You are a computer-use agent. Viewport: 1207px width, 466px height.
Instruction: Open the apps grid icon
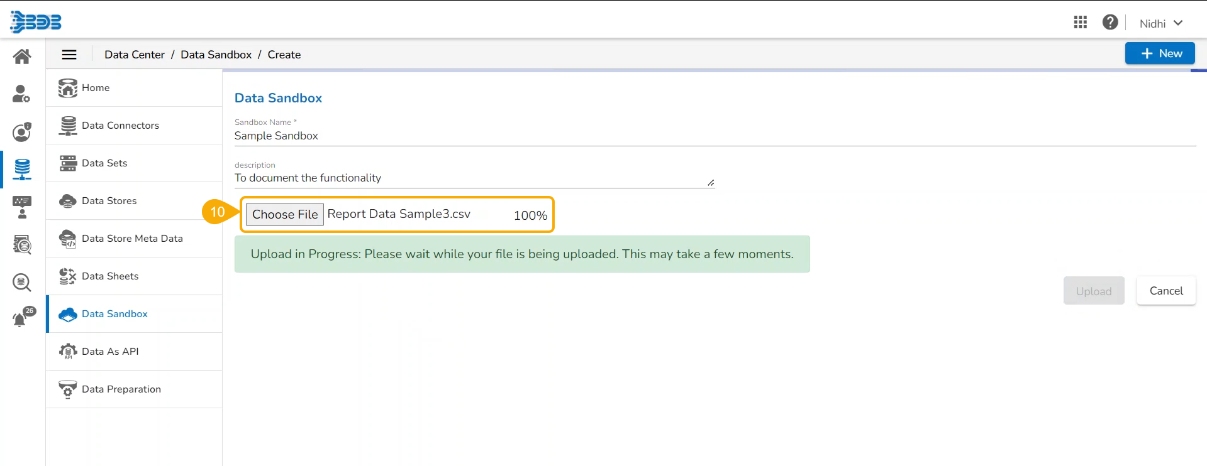[x=1080, y=23]
